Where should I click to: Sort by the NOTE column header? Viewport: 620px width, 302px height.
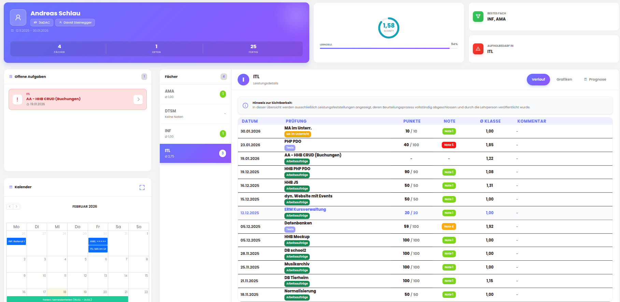point(449,121)
